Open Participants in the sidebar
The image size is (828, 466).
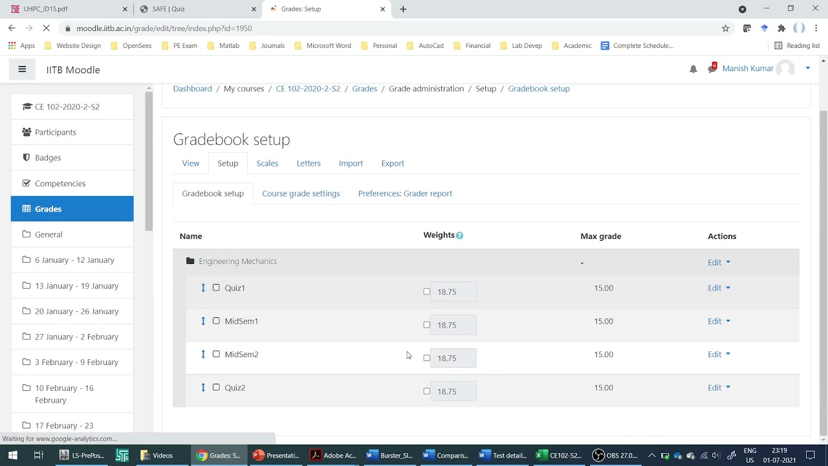pos(72,132)
